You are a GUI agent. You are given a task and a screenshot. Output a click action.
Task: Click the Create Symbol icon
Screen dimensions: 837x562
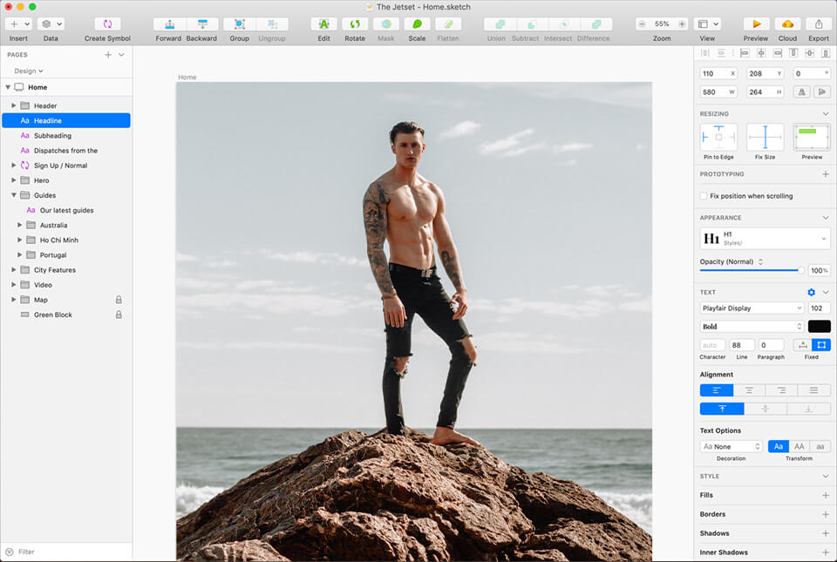click(107, 24)
